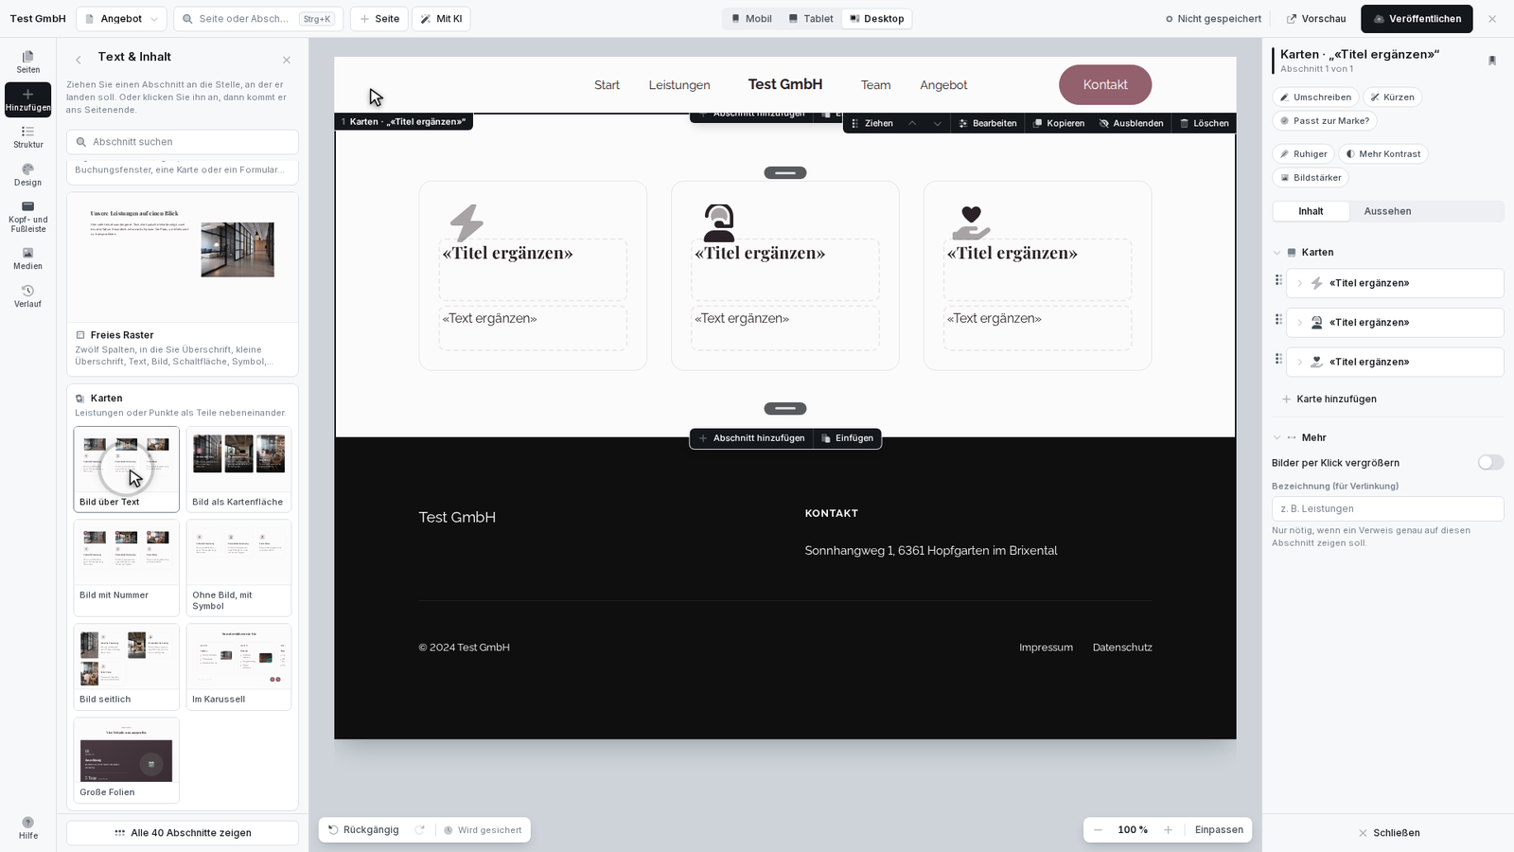
Task: Open the Hilfe help icon
Action: click(x=27, y=828)
